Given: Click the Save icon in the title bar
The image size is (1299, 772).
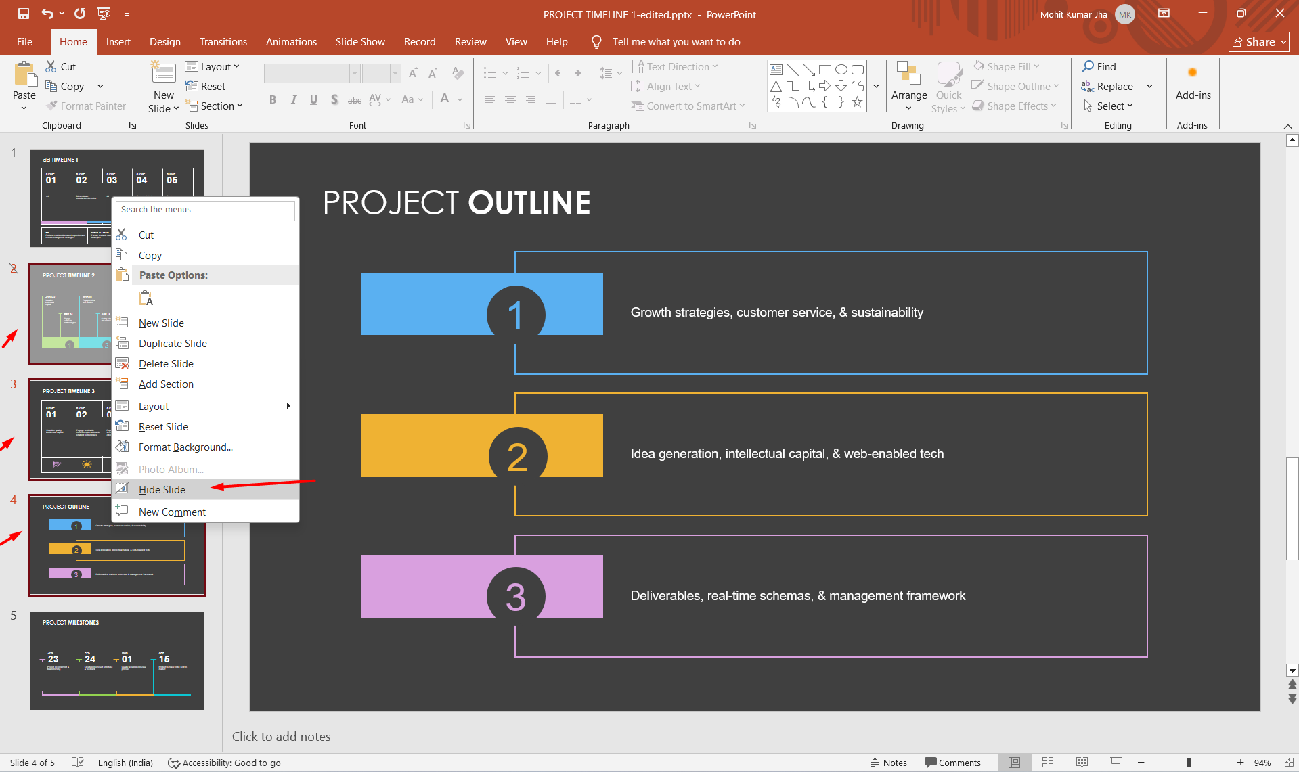Looking at the screenshot, I should click(24, 14).
